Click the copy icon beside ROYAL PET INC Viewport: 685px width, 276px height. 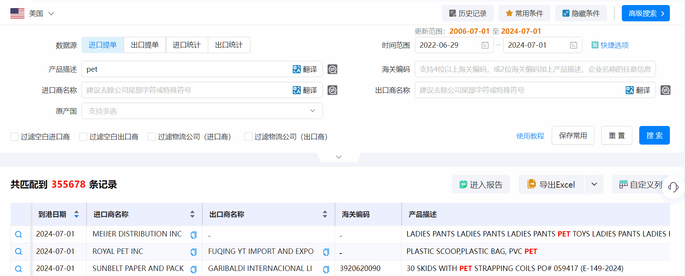coord(193,252)
